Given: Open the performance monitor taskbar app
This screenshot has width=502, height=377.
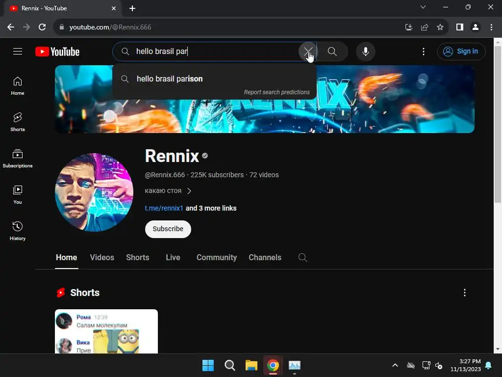Looking at the screenshot, I should click(x=295, y=365).
